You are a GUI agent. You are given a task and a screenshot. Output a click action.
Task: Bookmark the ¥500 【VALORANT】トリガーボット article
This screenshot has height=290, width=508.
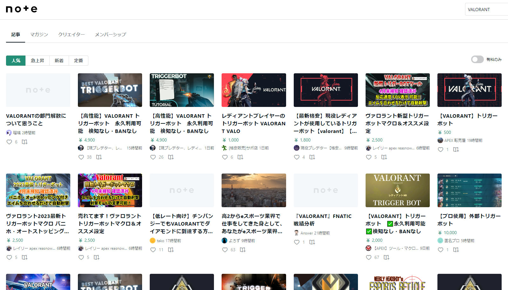point(456,149)
